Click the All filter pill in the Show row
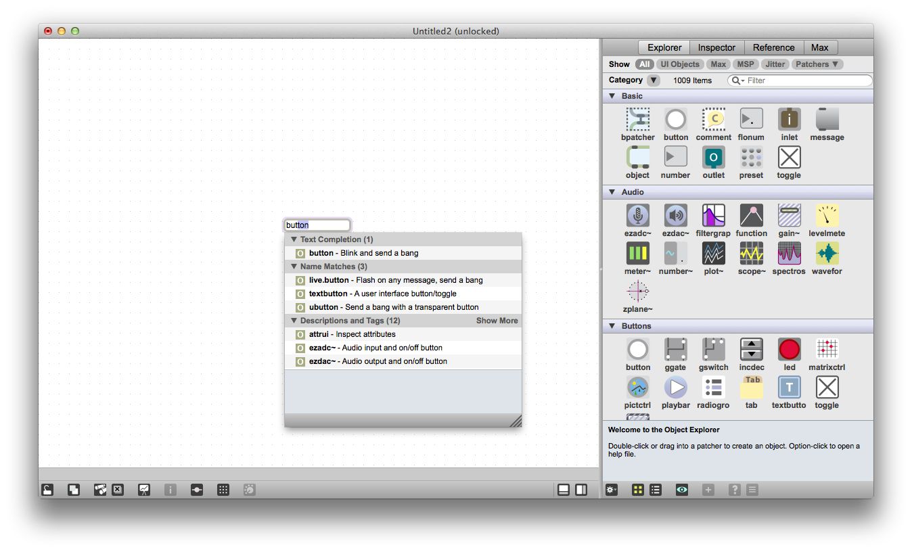Screen dimensions: 912x552 (644, 64)
